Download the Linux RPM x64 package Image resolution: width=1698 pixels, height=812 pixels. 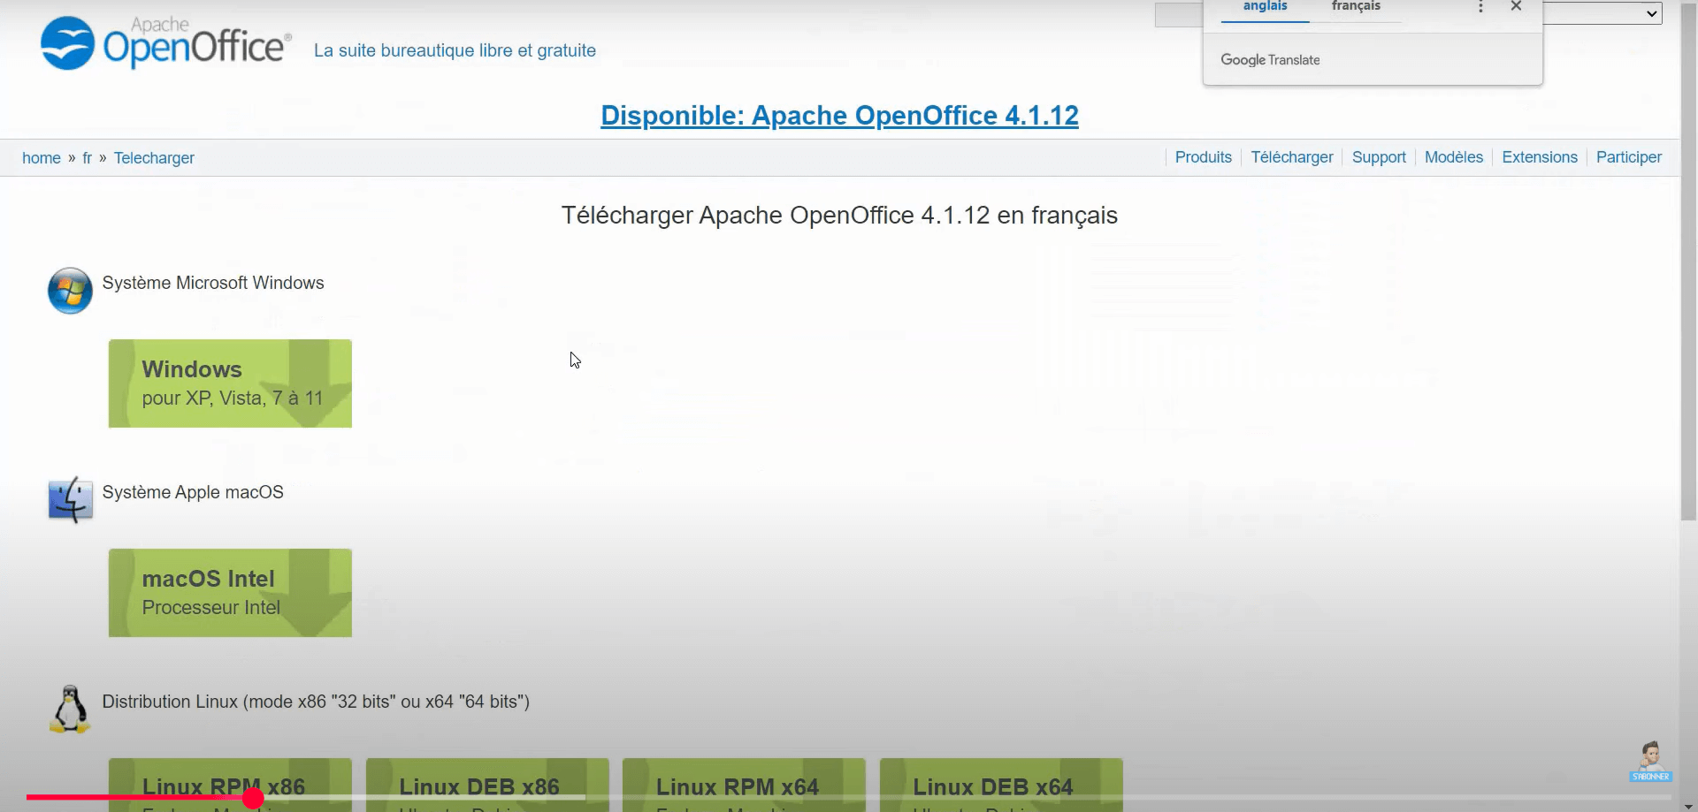point(743,785)
